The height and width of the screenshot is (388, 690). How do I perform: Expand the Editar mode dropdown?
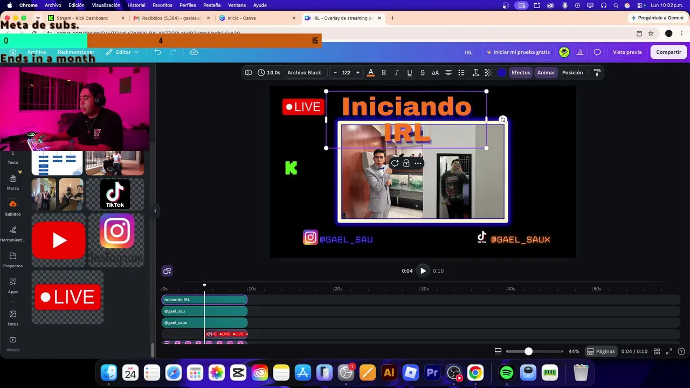point(123,52)
